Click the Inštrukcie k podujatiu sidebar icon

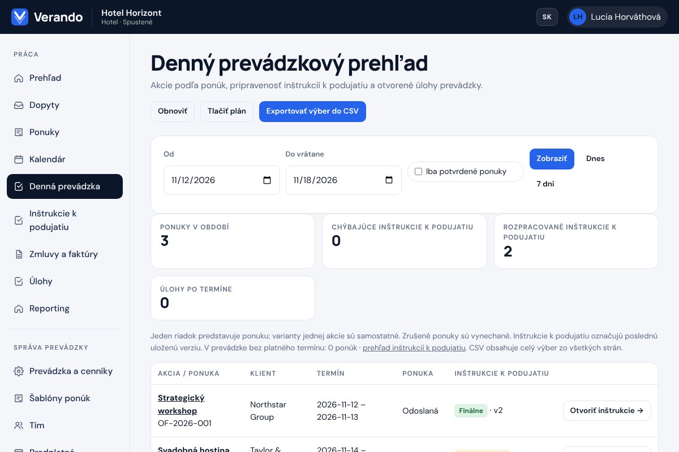(x=19, y=220)
